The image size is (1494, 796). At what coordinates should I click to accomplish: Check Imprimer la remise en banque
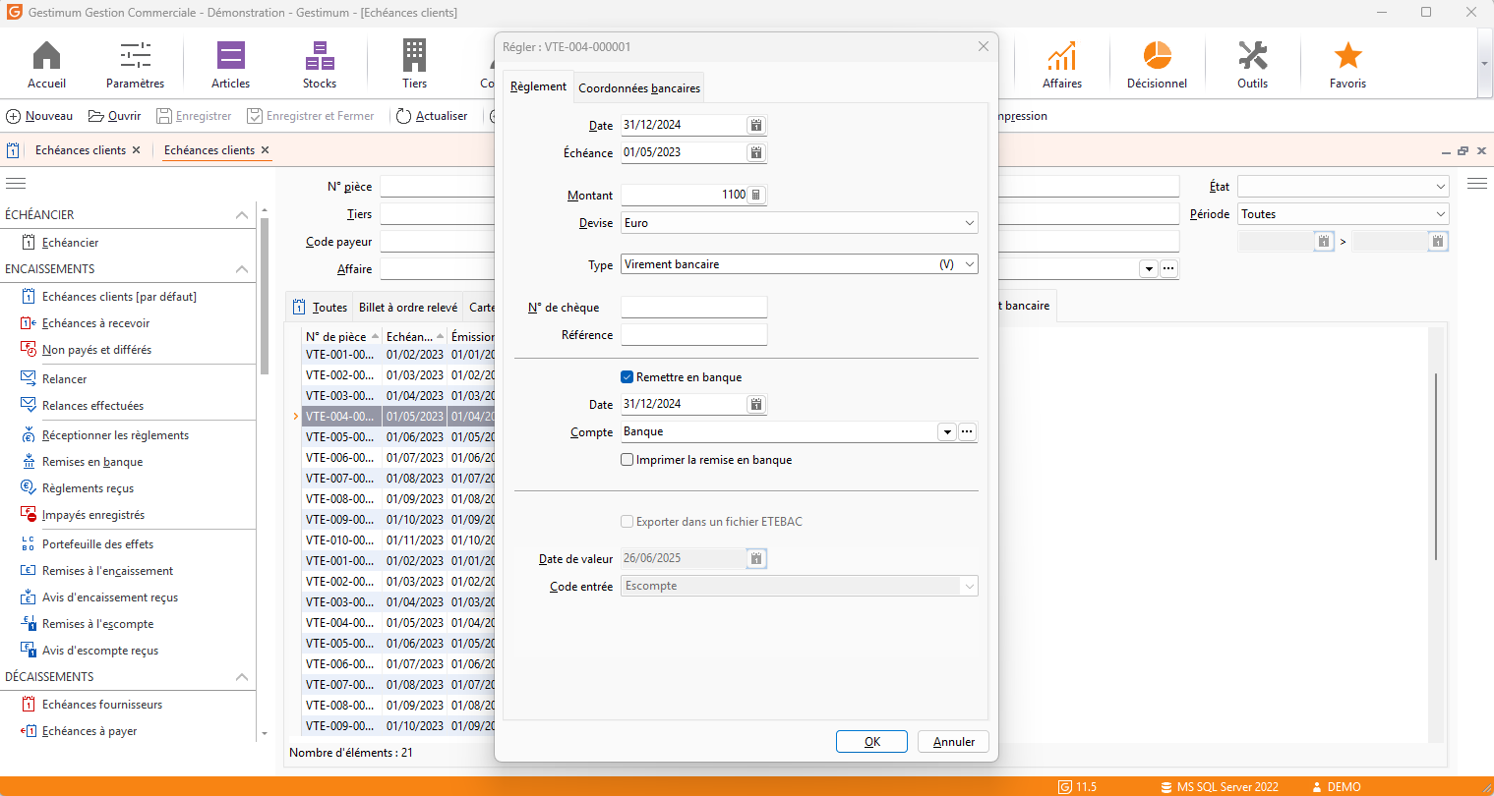(627, 460)
